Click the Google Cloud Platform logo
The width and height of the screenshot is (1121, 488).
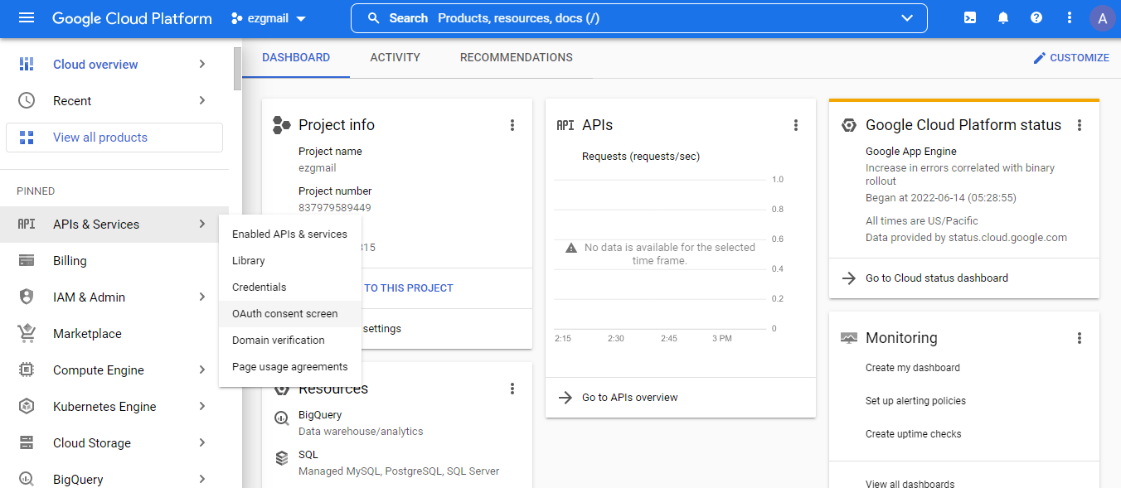click(x=132, y=18)
